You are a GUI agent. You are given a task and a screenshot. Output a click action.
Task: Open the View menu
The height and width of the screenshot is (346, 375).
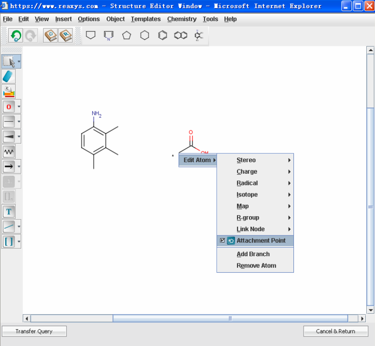[42, 19]
